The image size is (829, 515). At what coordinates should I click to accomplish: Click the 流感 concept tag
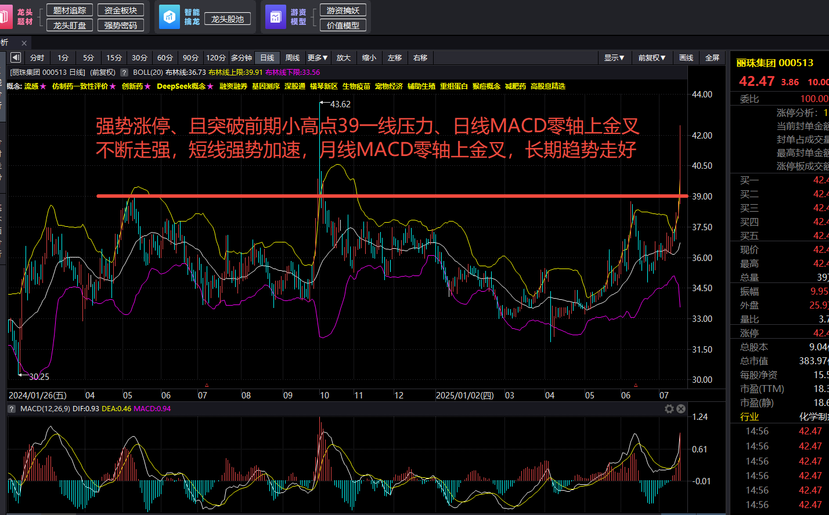[x=31, y=86]
